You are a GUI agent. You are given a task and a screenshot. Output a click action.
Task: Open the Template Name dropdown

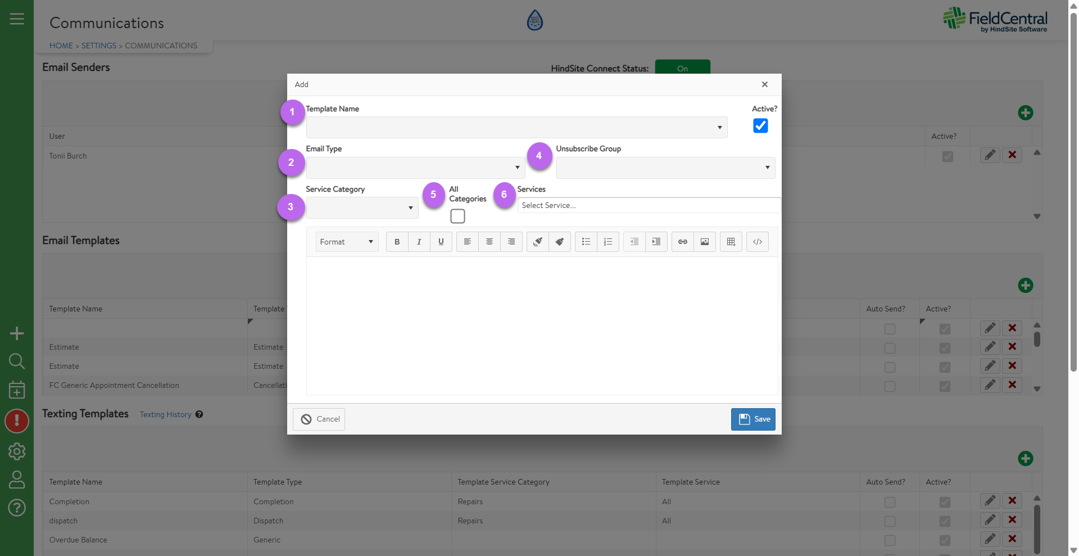516,128
